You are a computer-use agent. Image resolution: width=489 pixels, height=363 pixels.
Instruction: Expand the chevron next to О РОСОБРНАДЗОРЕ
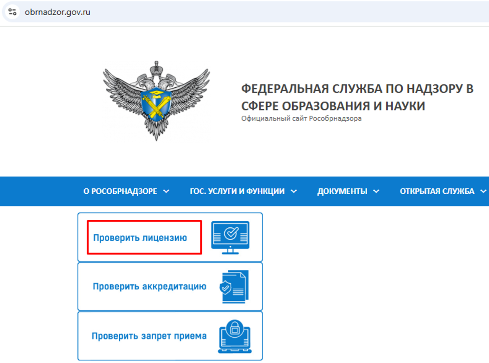166,191
